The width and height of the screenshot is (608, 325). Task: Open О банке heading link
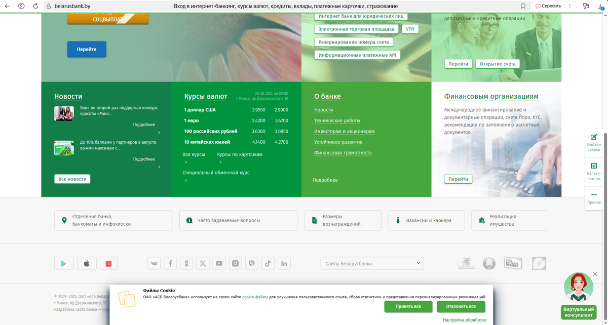click(x=327, y=96)
